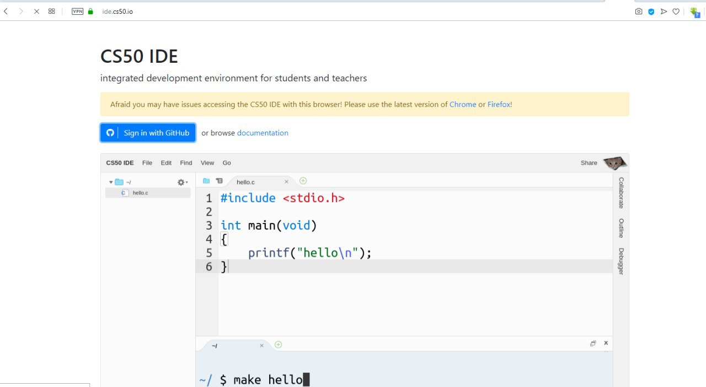Bookmark page with the heart icon
706x387 pixels.
click(676, 11)
